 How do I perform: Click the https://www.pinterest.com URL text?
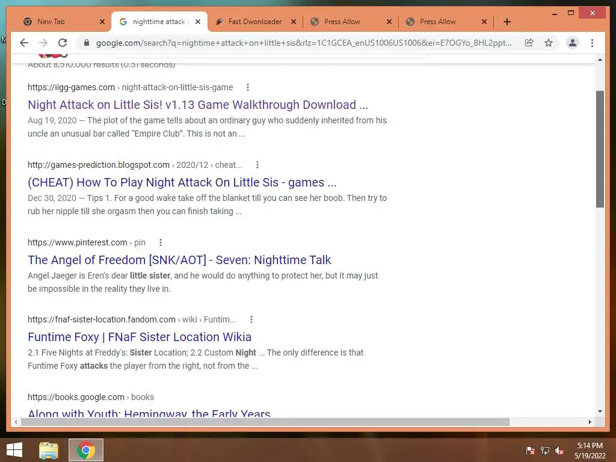click(78, 242)
